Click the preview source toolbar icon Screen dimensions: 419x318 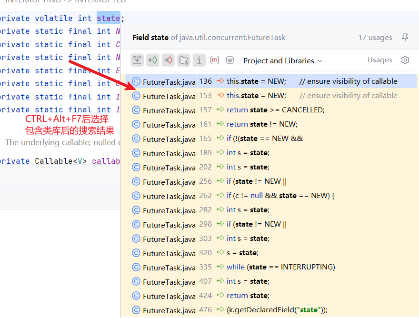230,60
